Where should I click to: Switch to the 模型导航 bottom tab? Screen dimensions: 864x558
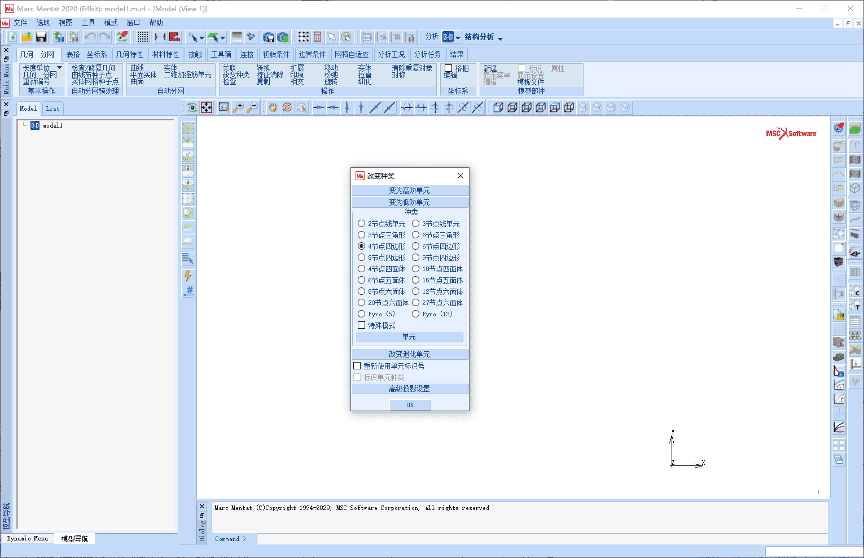[75, 539]
